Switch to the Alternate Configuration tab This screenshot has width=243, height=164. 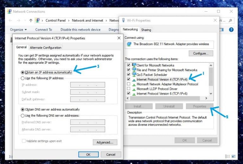[x=46, y=48]
